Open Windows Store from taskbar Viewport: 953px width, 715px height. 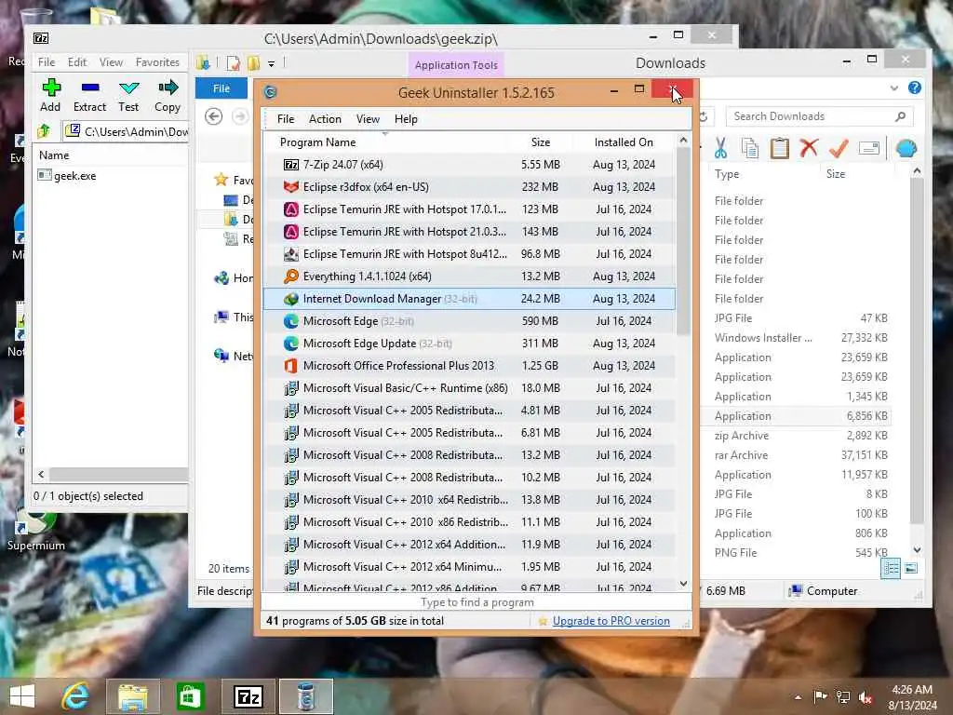tap(190, 696)
